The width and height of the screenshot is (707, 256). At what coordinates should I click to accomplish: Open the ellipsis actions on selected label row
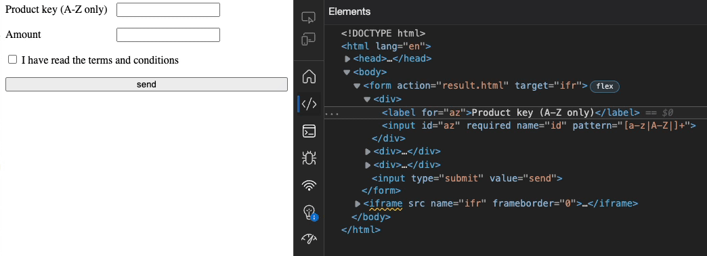pyautogui.click(x=331, y=113)
